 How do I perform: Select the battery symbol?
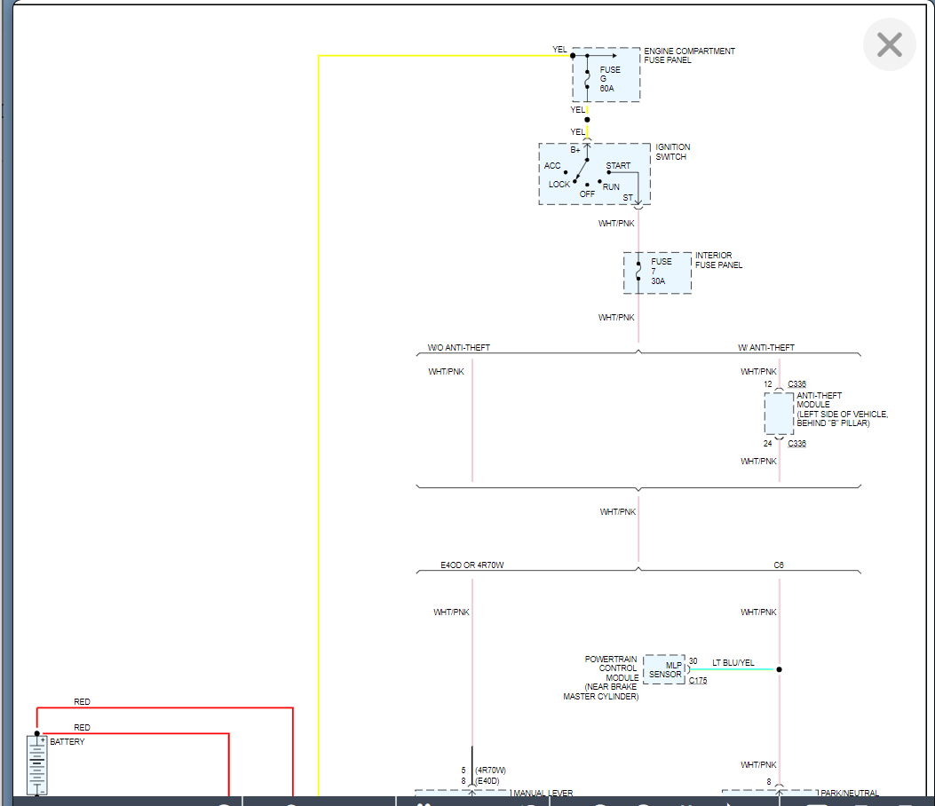coord(37,764)
